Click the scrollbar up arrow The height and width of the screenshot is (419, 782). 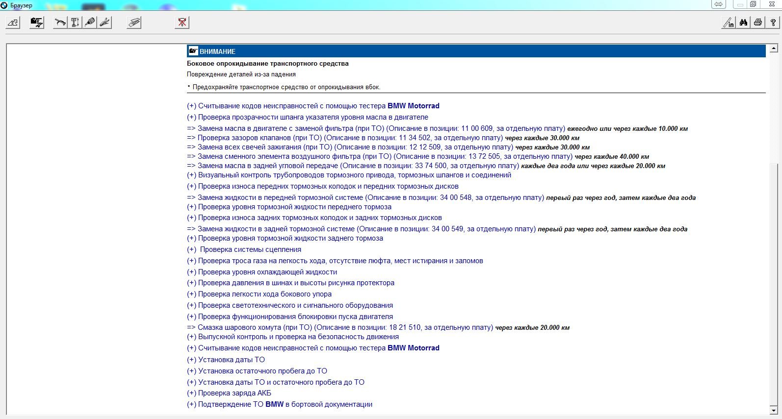click(x=774, y=49)
